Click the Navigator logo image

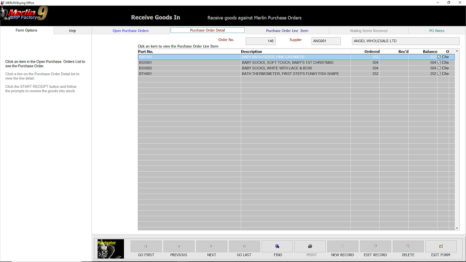click(111, 248)
